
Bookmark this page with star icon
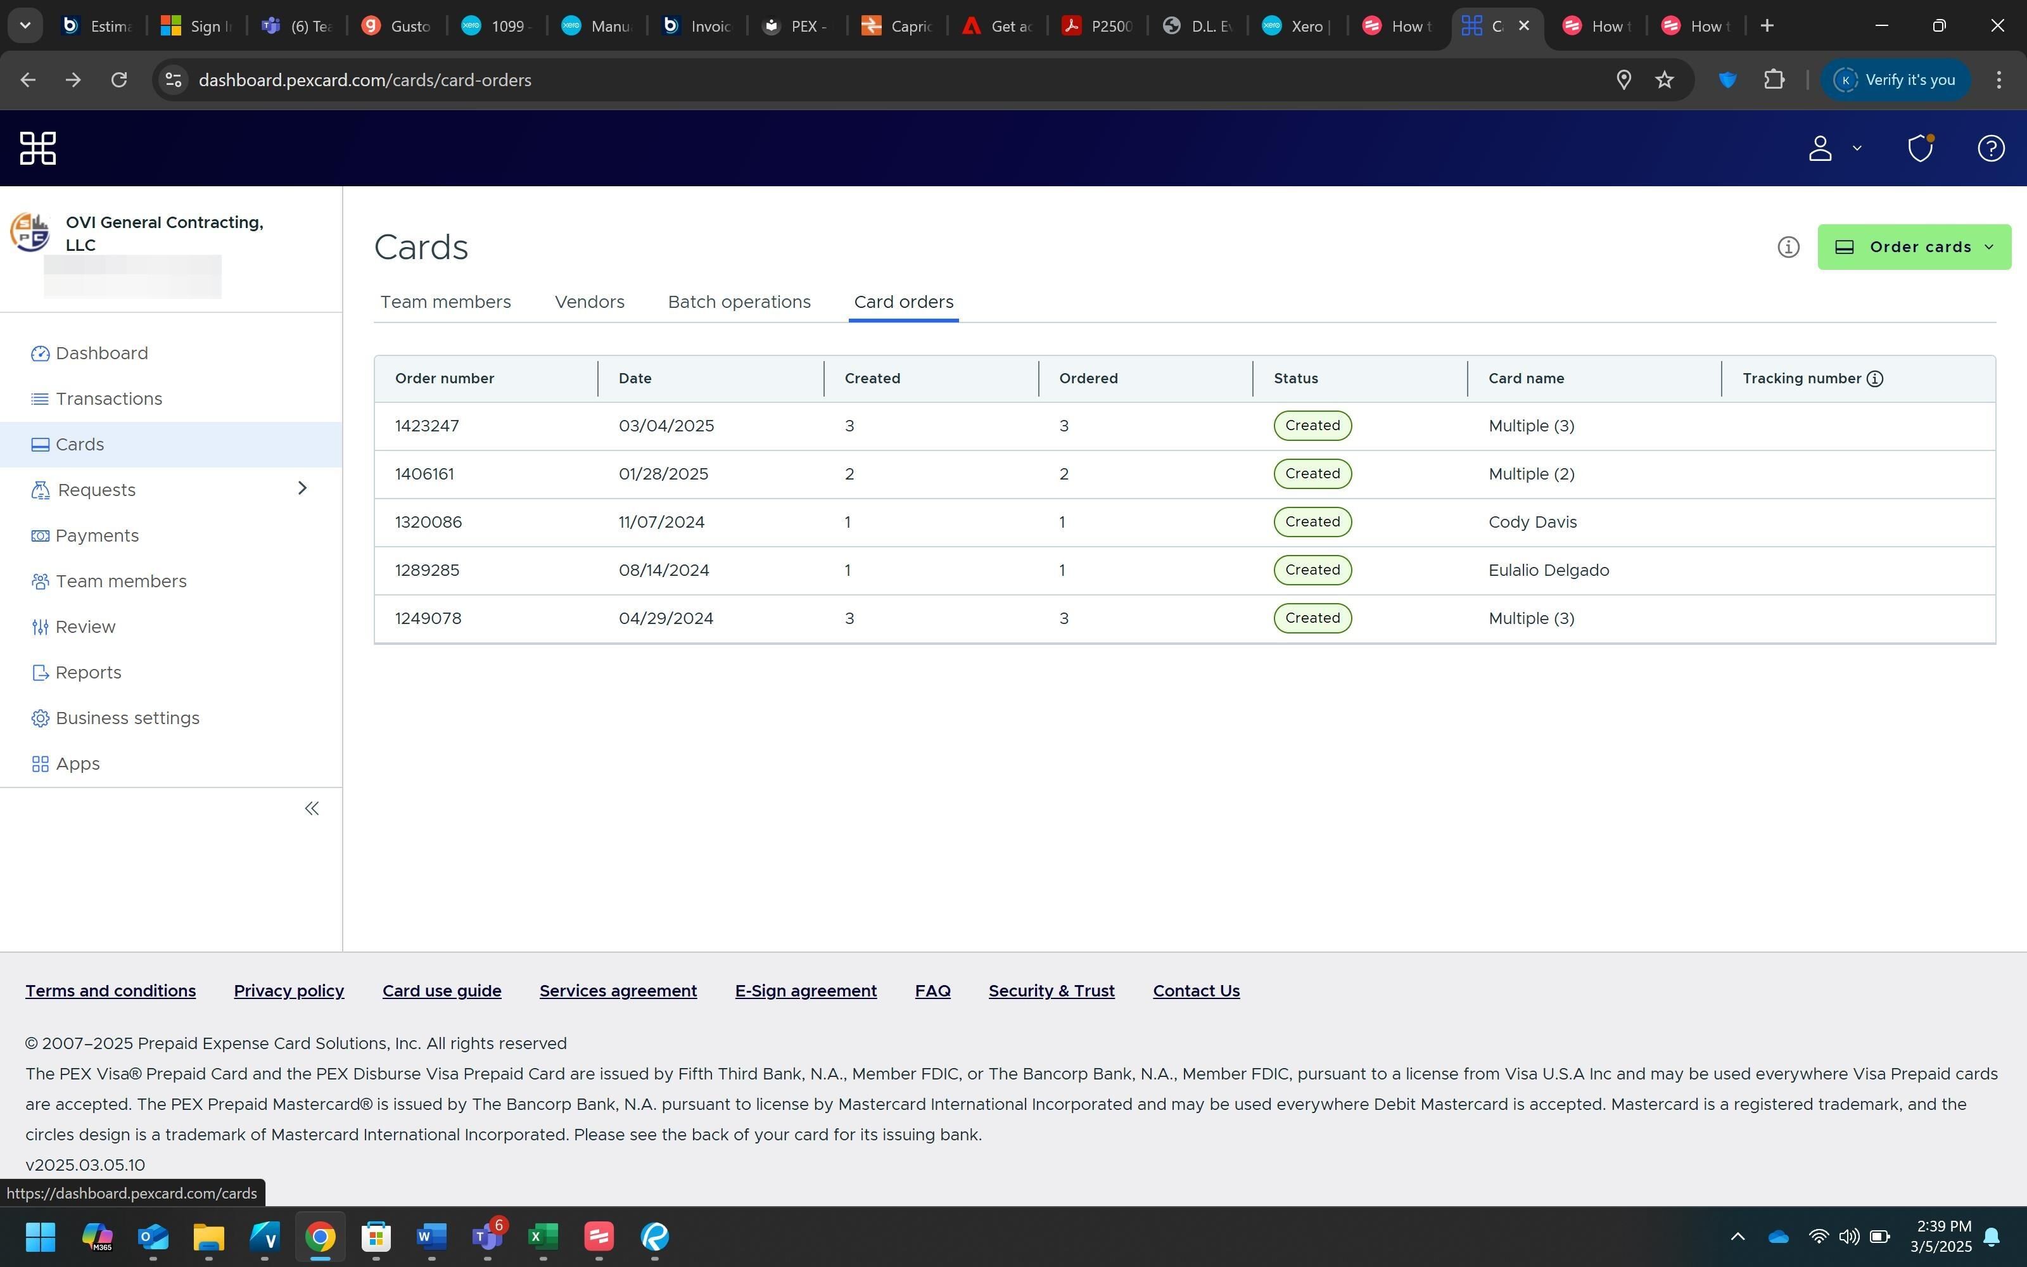(1664, 80)
